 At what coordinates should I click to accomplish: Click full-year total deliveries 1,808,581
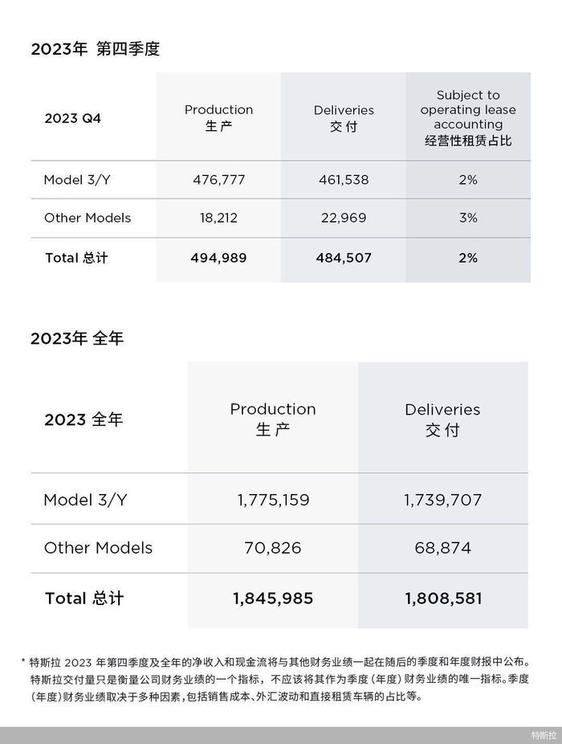point(442,599)
